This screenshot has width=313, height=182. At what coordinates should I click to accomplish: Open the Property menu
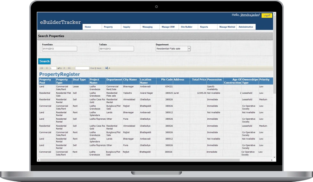pyautogui.click(x=108, y=27)
